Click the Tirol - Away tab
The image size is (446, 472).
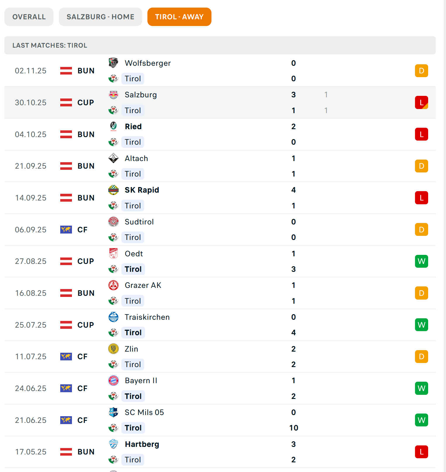[179, 17]
